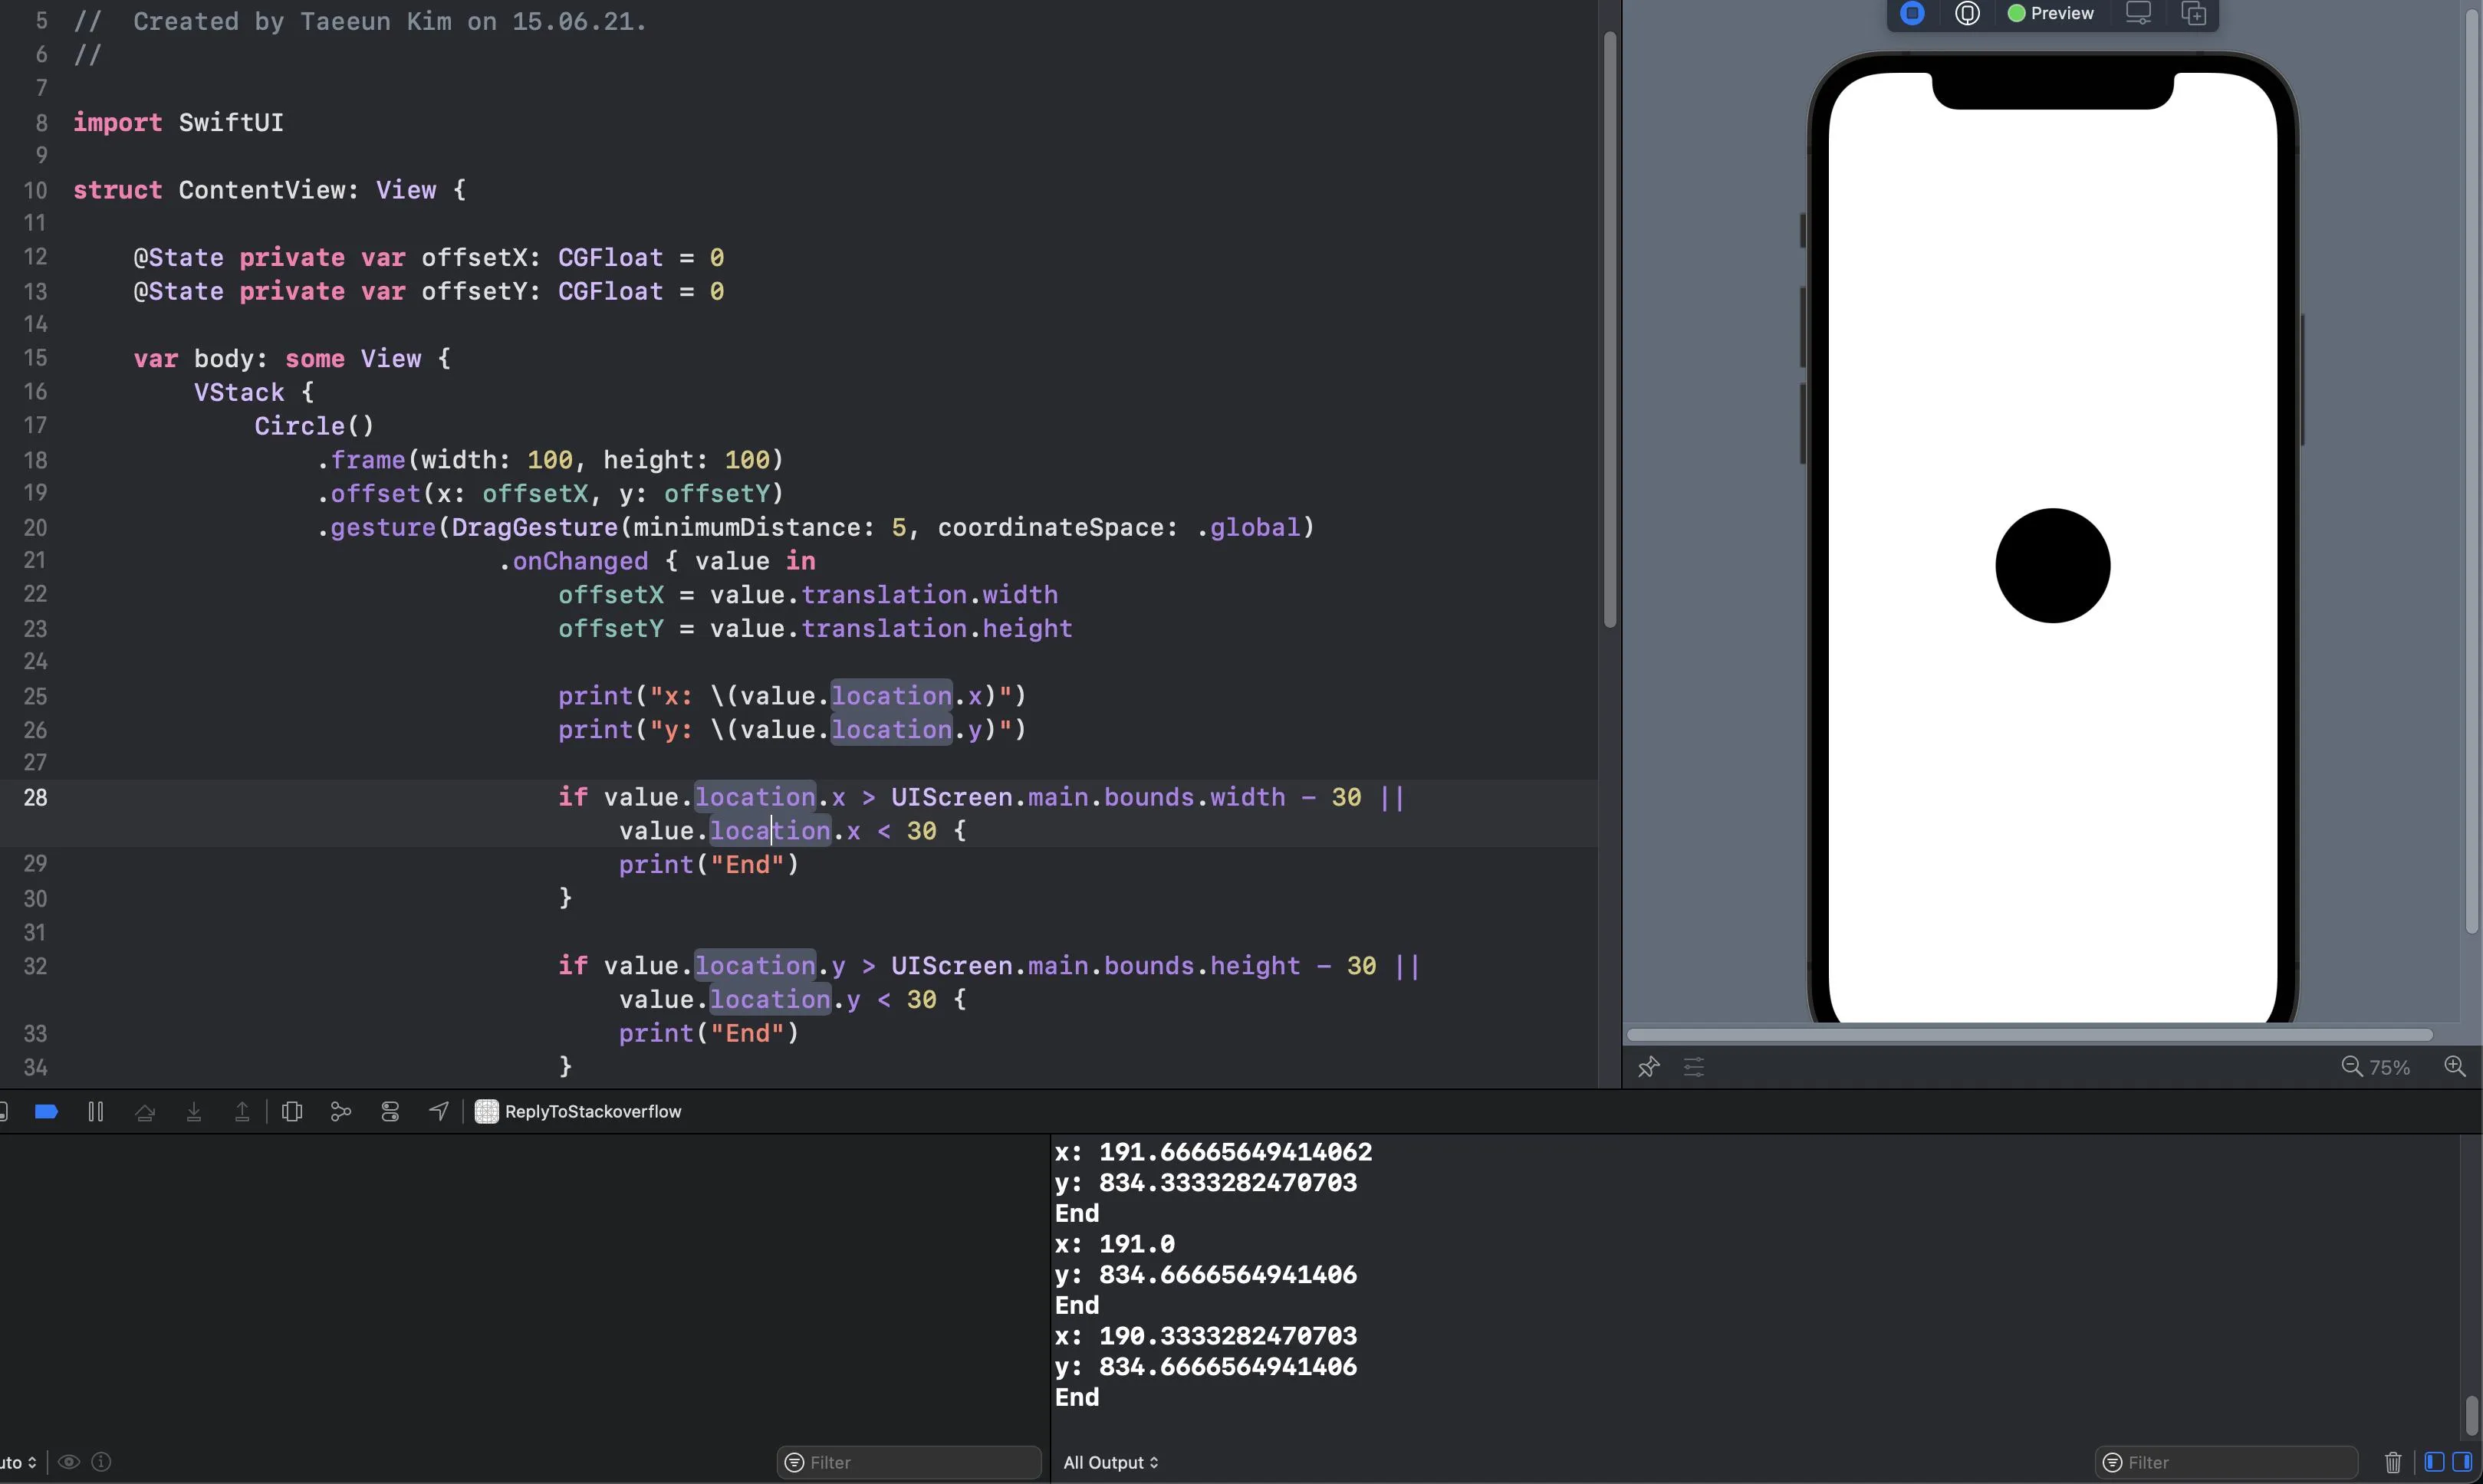Toggle variables view pane visibility
Viewport: 2483px width, 1484px height.
tap(2434, 1462)
